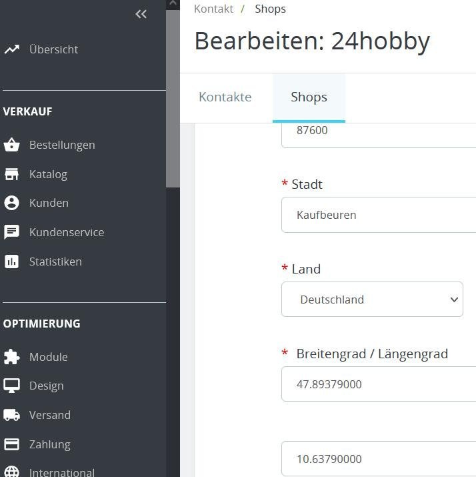Collapse the sidebar with double-chevron icon
Screen dimensions: 476x477
point(141,14)
